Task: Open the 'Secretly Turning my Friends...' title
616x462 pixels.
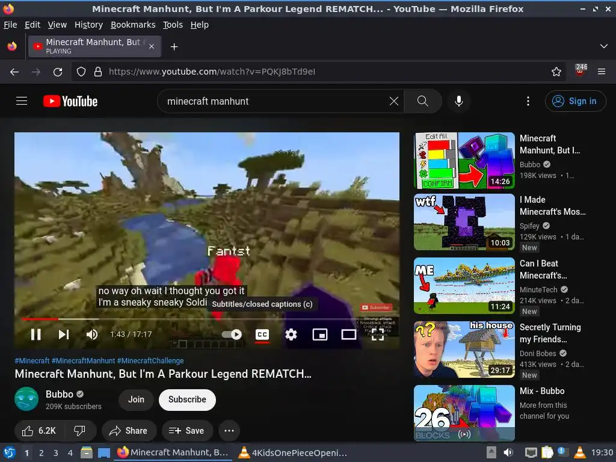Action: (x=550, y=333)
